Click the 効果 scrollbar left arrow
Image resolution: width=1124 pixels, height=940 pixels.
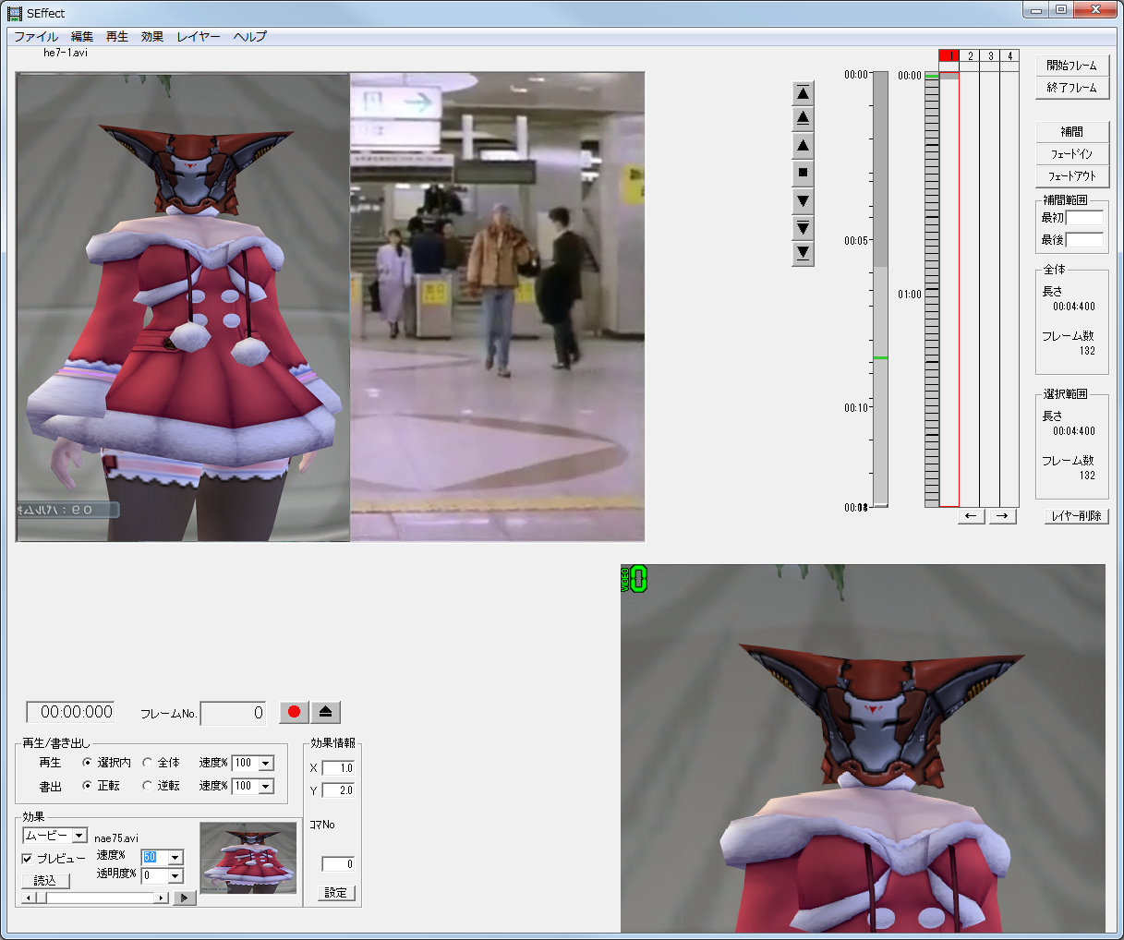[28, 898]
